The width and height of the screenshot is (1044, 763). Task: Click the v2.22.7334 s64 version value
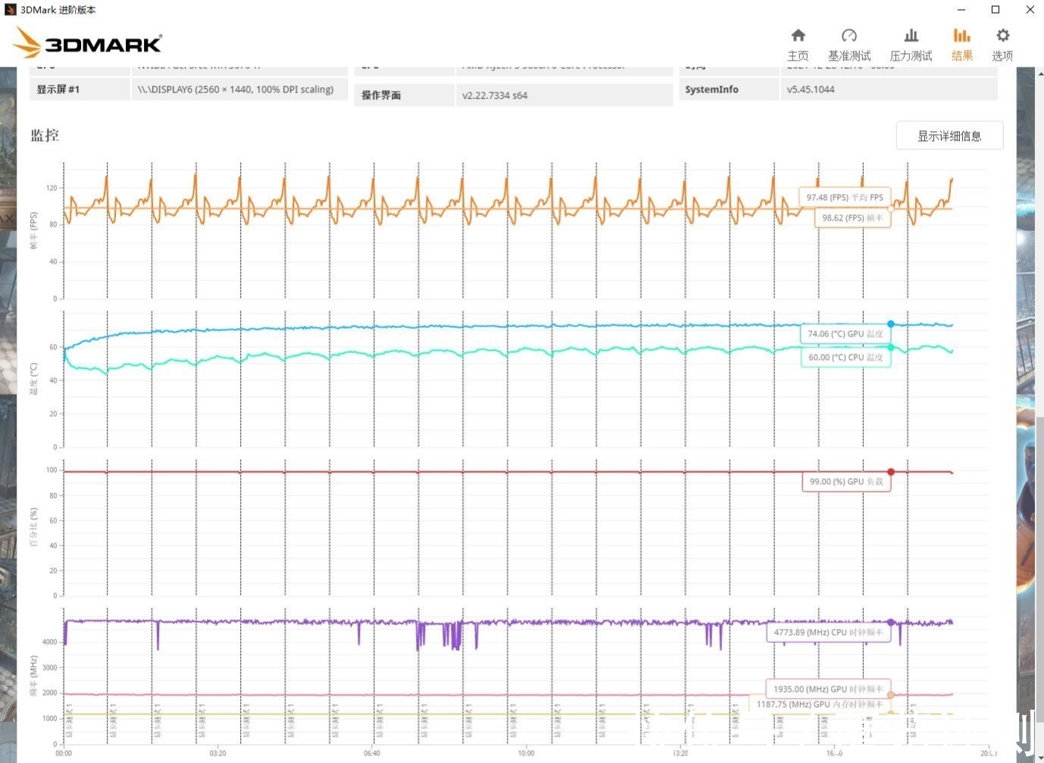click(x=564, y=95)
